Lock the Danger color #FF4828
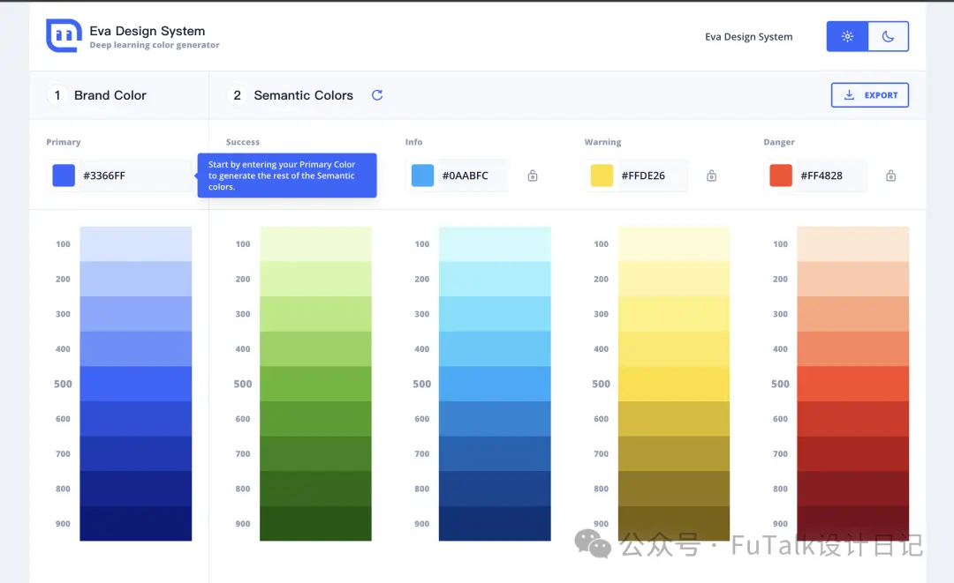 pyautogui.click(x=890, y=176)
